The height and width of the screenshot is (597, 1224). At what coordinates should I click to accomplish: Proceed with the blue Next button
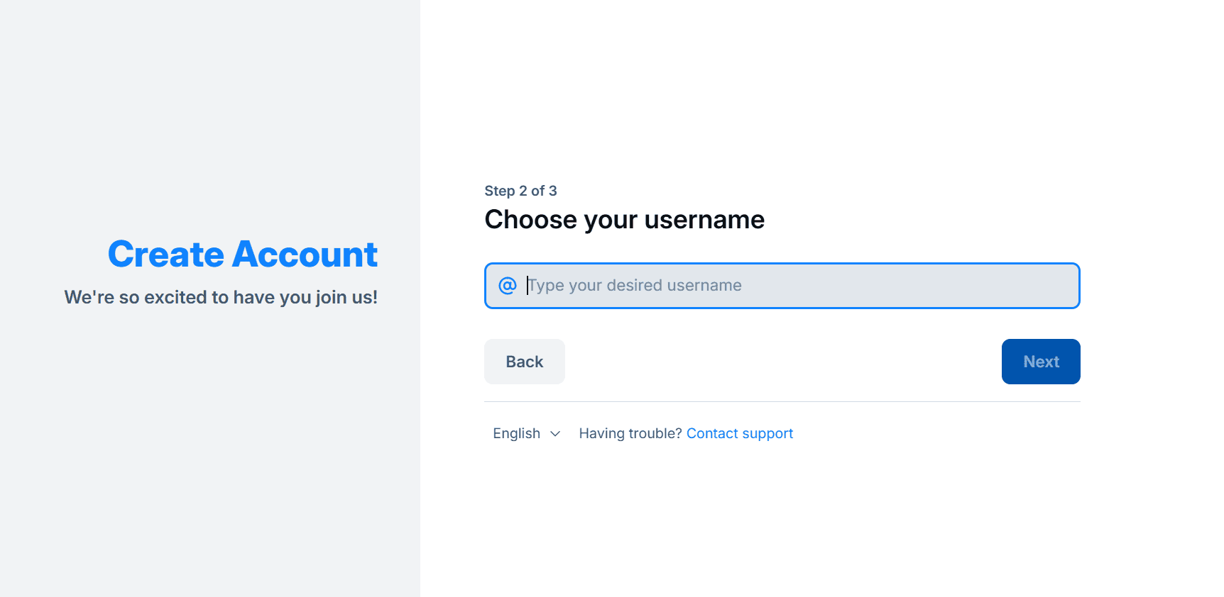[x=1041, y=362]
